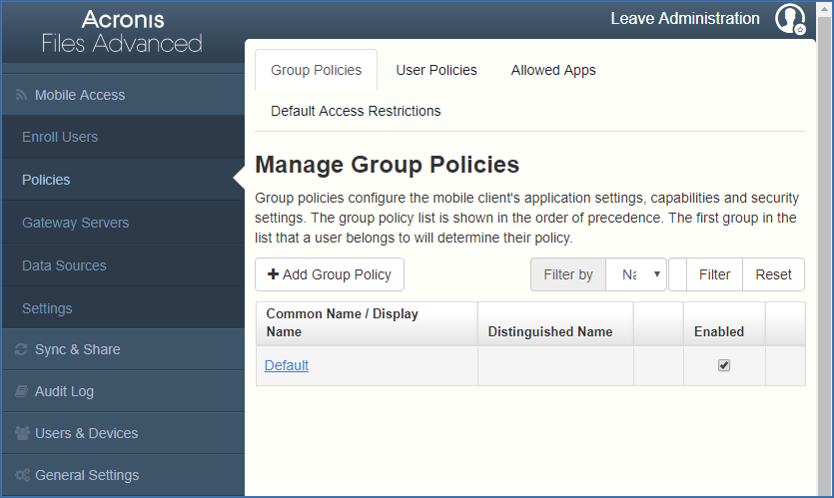This screenshot has height=498, width=834.
Task: Open Enroll Users in the sidebar
Action: click(x=123, y=137)
